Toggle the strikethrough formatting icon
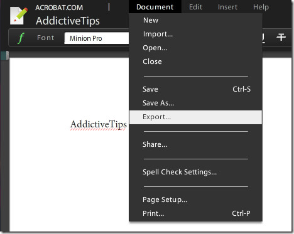The width and height of the screenshot is (294, 234). click(281, 37)
